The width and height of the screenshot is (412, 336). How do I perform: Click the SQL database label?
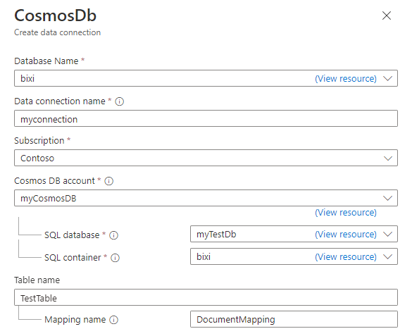coord(72,235)
